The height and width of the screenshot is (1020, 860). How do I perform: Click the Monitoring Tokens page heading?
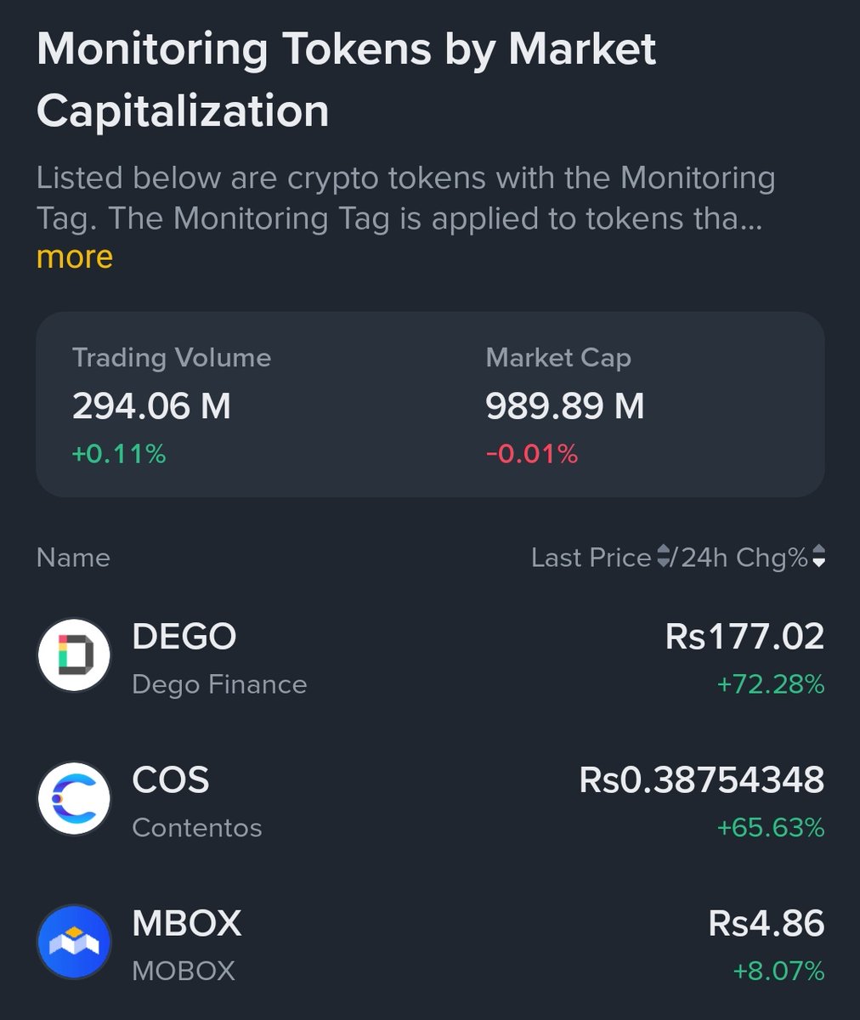pyautogui.click(x=346, y=80)
